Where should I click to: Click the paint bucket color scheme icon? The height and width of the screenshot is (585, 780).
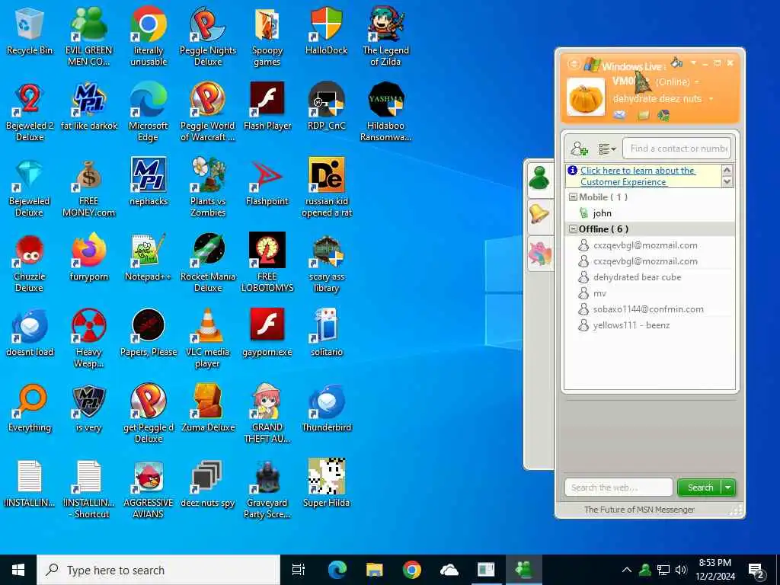point(676,62)
